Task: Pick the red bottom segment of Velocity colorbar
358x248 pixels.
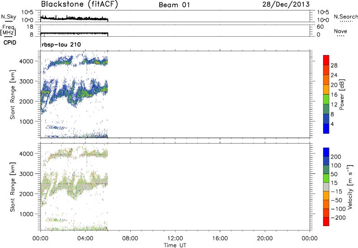Action: (x=326, y=222)
